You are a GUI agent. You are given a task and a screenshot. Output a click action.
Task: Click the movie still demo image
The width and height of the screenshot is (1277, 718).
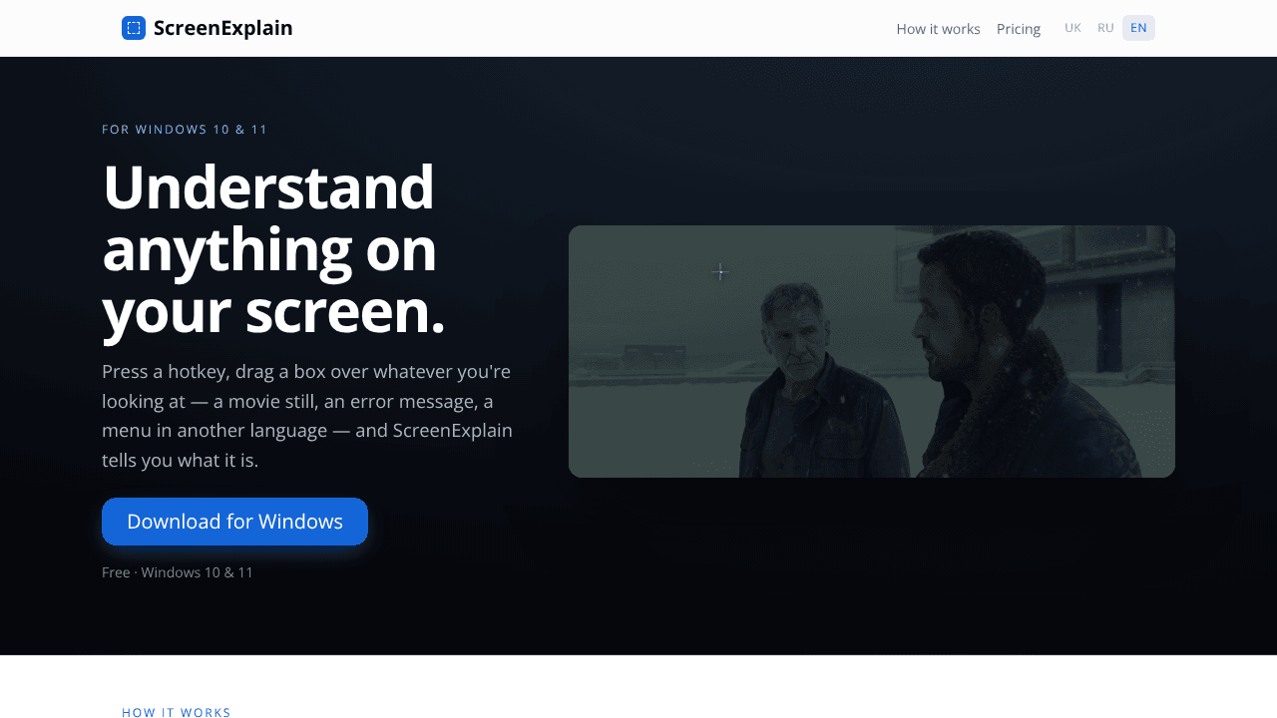coord(872,351)
